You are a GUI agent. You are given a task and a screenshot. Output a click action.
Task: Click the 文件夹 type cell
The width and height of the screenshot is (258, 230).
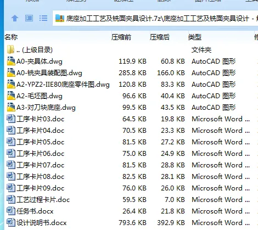pos(201,50)
